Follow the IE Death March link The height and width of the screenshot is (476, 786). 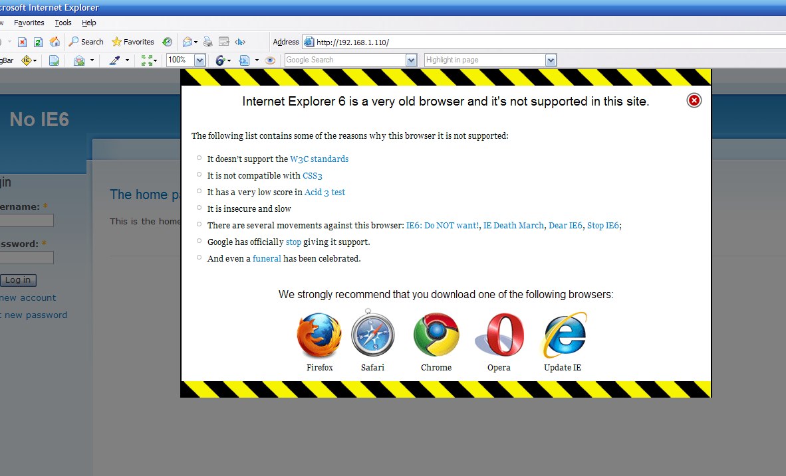click(x=513, y=225)
